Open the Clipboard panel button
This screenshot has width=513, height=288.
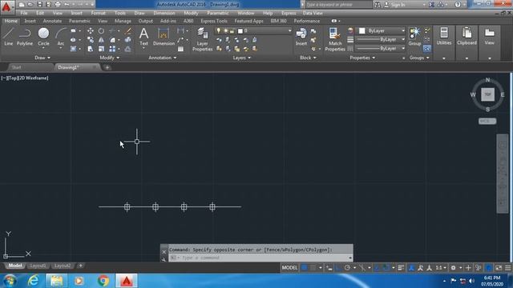pos(467,36)
